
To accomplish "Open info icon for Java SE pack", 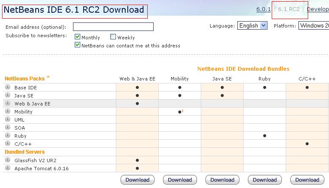I will [8, 95].
